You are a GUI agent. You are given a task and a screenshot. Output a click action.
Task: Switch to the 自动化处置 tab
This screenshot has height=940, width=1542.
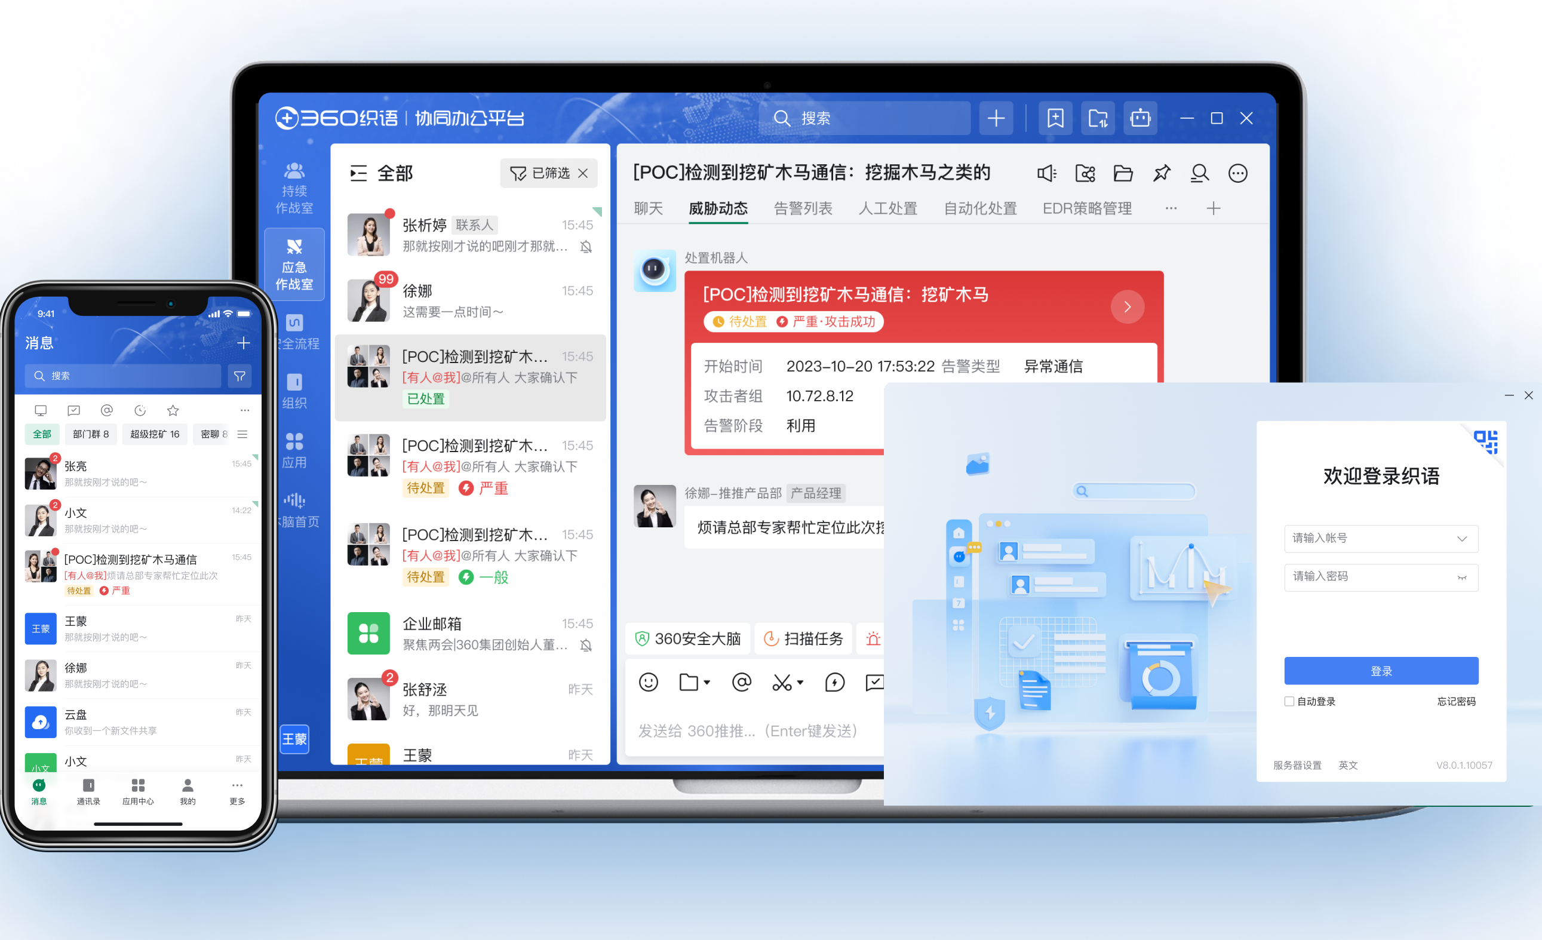pos(980,208)
